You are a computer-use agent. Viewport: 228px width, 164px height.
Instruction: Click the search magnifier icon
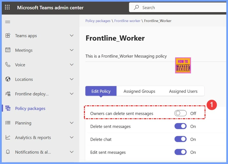136,7
